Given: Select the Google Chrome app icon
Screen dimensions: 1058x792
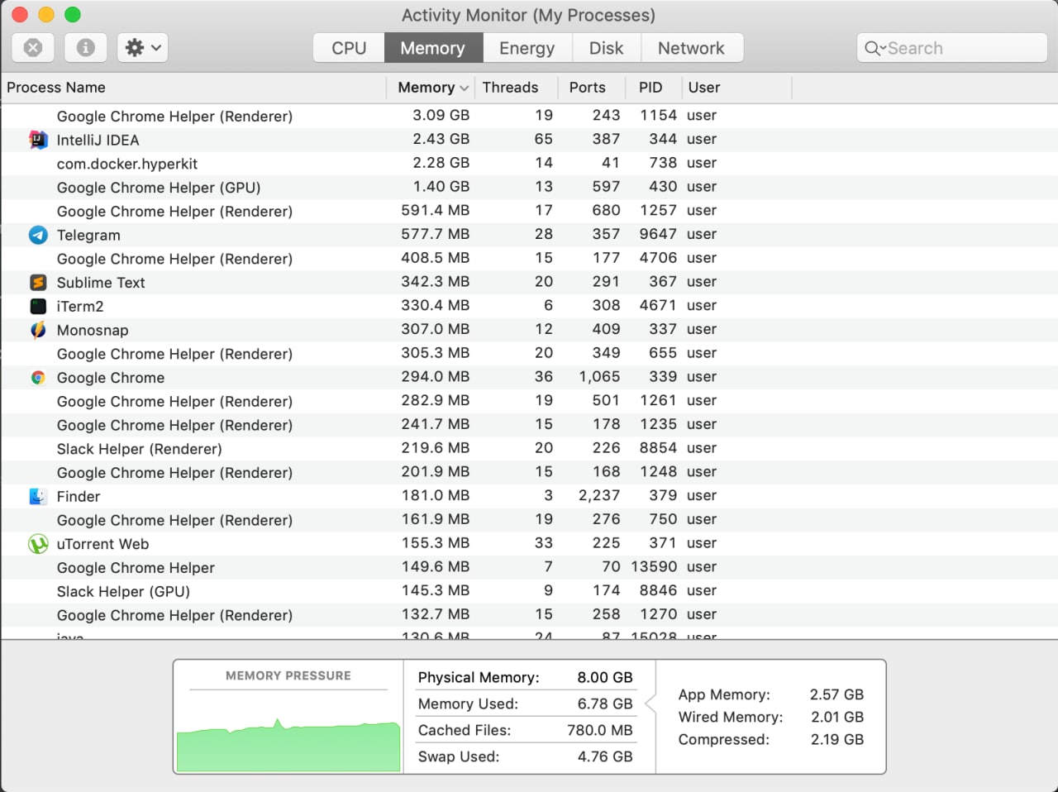Looking at the screenshot, I should 38,378.
